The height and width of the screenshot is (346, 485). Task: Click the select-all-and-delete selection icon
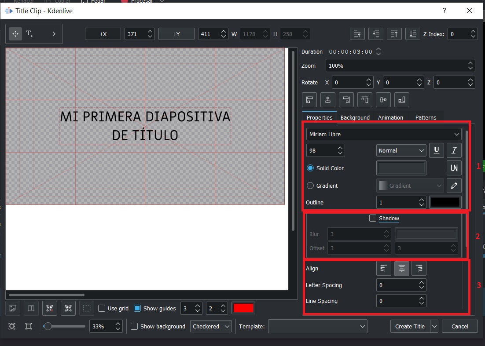(x=50, y=308)
